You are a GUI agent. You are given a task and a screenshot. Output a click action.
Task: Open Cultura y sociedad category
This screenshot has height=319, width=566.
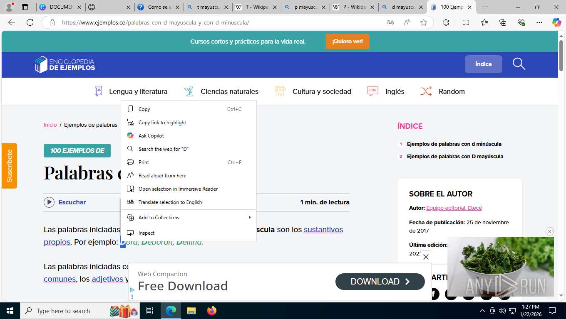[x=313, y=91]
